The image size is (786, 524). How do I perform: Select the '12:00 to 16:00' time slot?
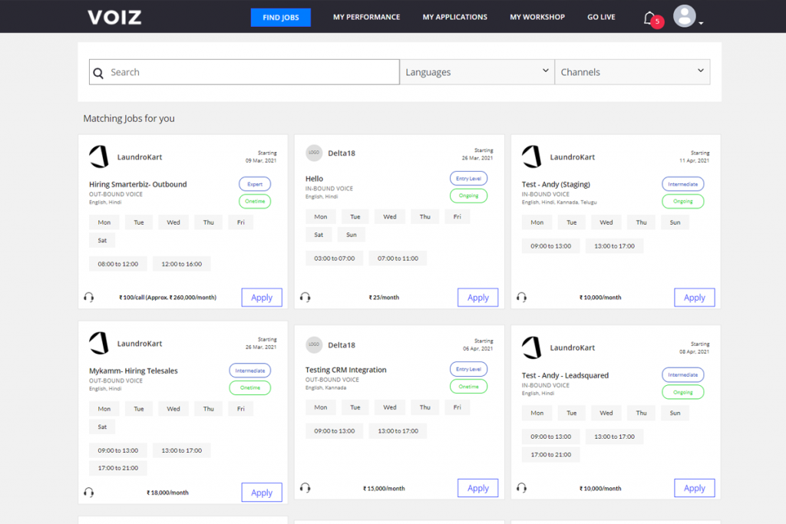click(181, 264)
